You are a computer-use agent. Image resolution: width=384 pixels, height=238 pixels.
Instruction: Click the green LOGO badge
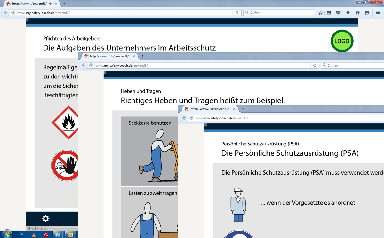(x=342, y=41)
